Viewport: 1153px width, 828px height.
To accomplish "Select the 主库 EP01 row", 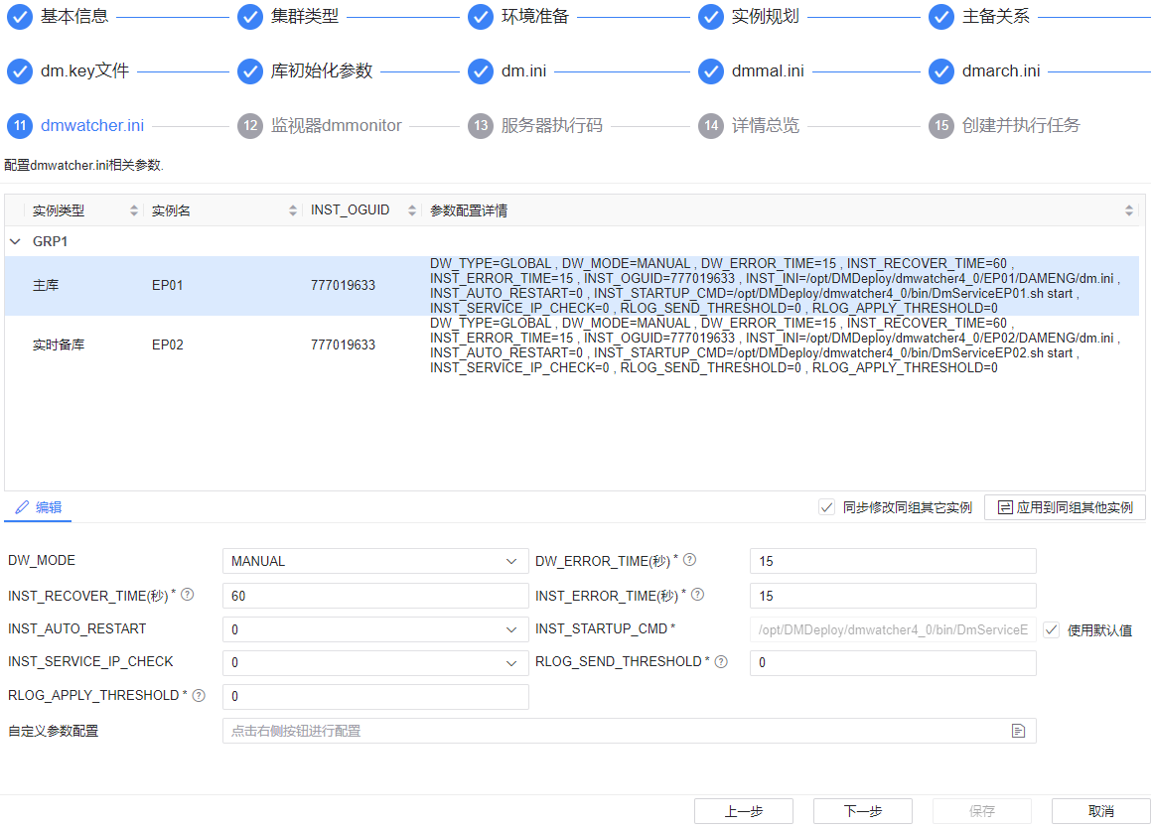I will click(571, 285).
